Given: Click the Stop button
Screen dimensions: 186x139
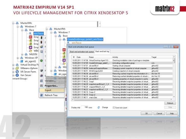Looking at the screenshot, I should [170, 107].
